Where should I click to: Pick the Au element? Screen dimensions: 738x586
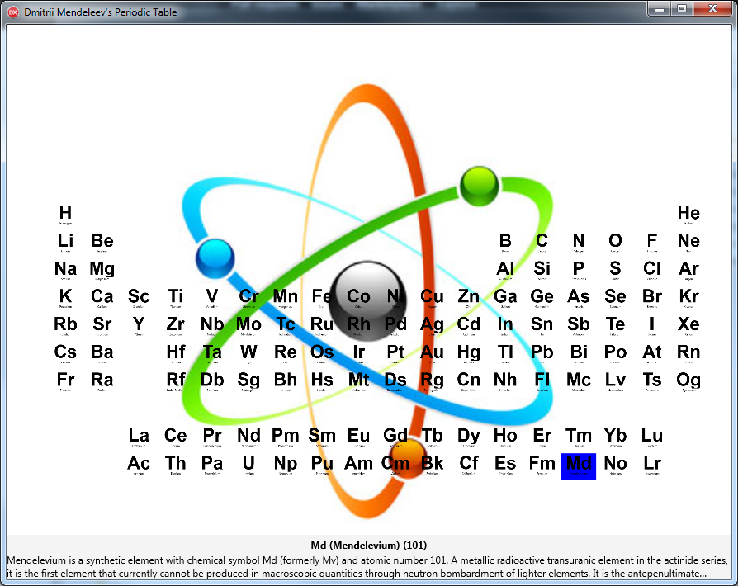click(x=432, y=353)
